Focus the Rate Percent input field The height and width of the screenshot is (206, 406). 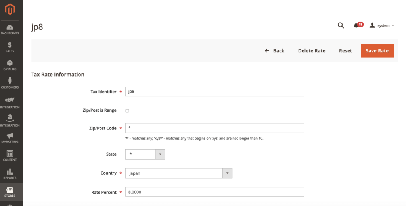coord(214,192)
